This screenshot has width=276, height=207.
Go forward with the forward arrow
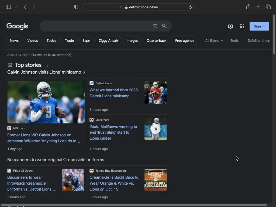click(x=34, y=7)
